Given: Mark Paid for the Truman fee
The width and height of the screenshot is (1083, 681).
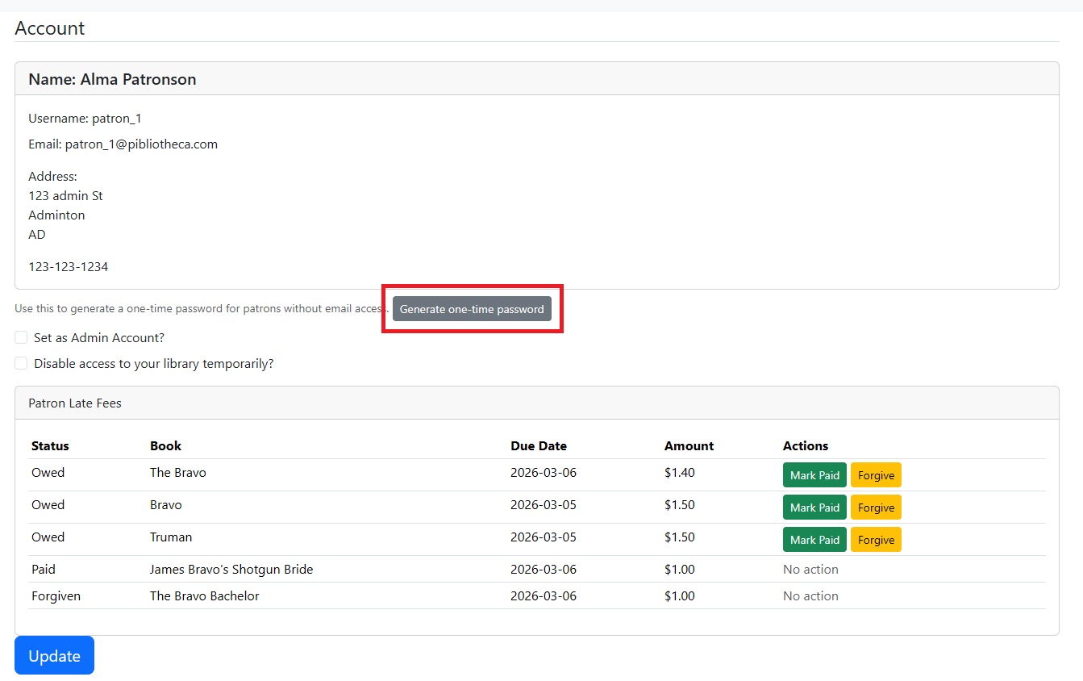Looking at the screenshot, I should point(814,540).
